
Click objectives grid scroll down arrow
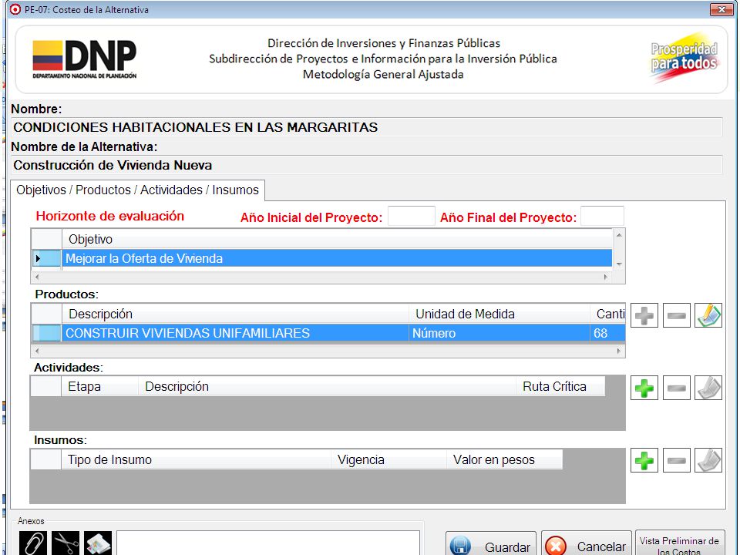coord(619,264)
